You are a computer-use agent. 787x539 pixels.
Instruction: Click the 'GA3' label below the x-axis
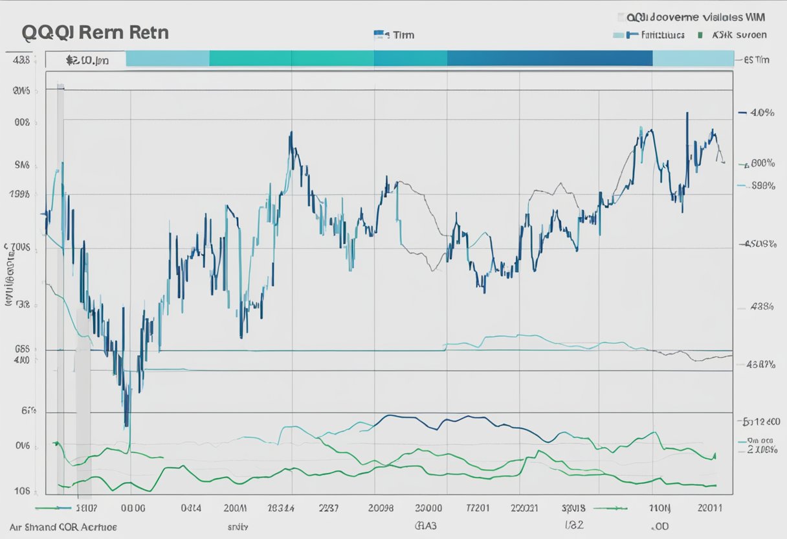[425, 527]
